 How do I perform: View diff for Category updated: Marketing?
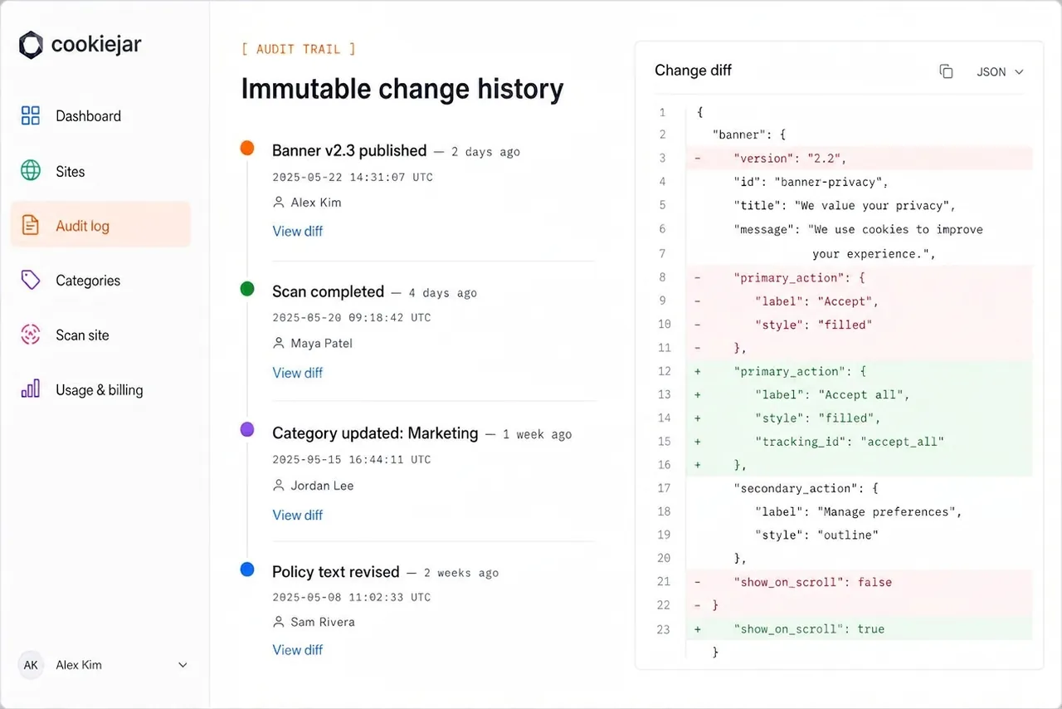[298, 515]
